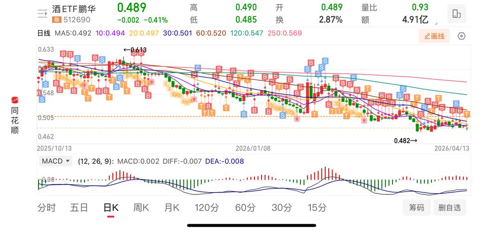Click the -0.41% change percentage
This screenshot has width=503, height=232.
tap(156, 20)
